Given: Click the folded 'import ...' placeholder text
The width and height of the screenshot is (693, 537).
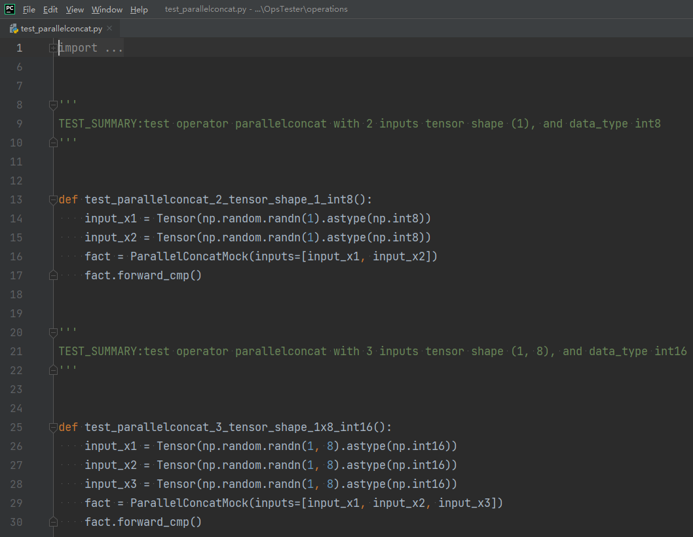Looking at the screenshot, I should point(91,48).
